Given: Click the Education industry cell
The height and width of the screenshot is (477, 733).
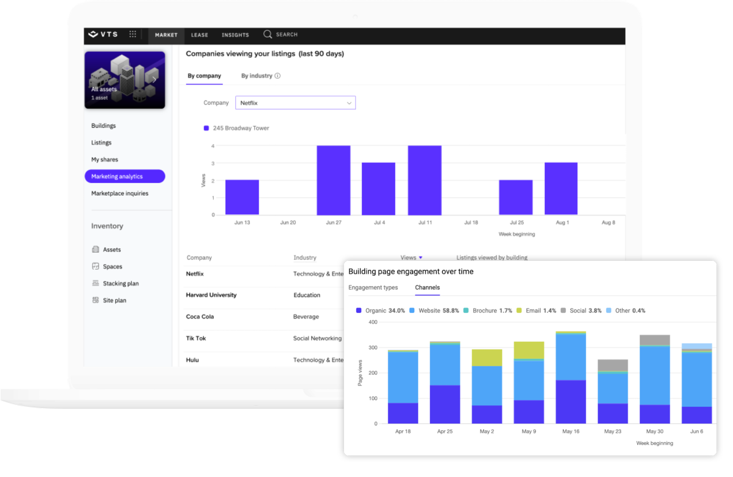Looking at the screenshot, I should 307,295.
